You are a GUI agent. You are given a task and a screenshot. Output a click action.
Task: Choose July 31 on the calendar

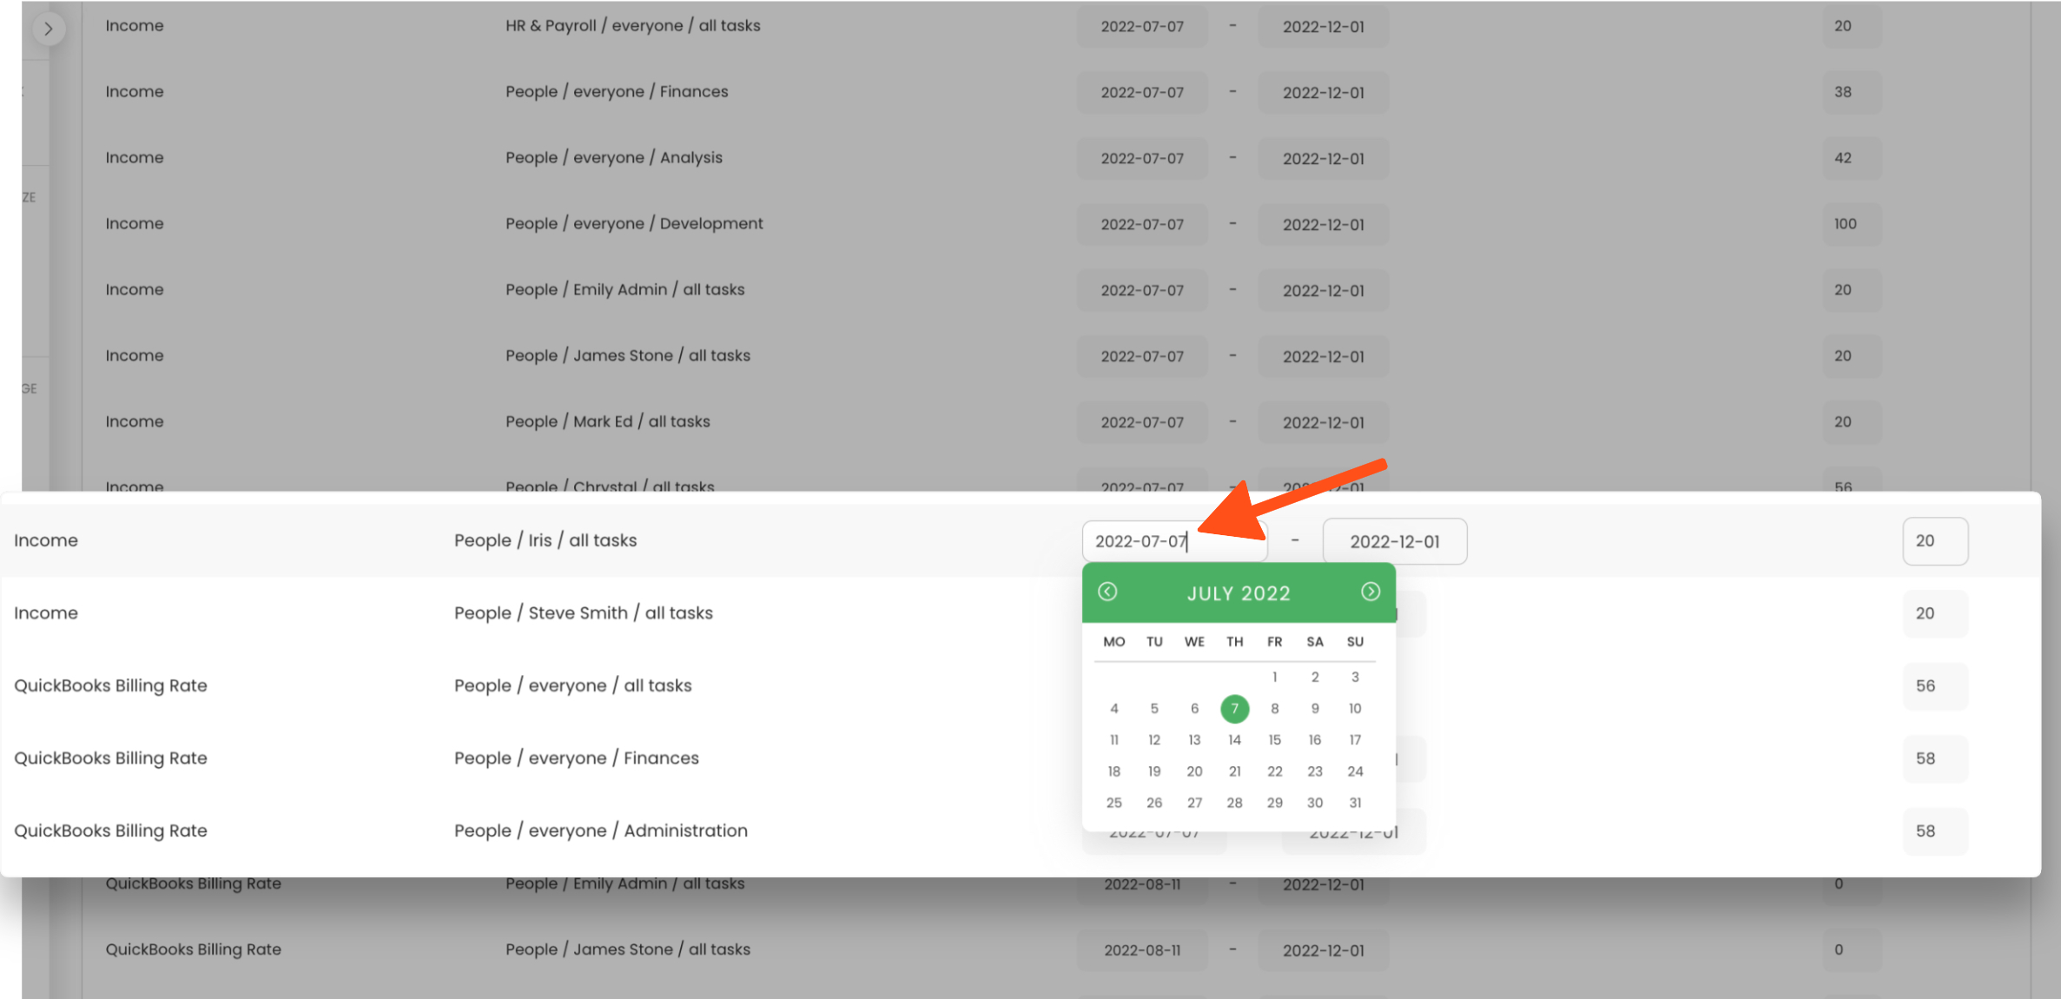1355,803
